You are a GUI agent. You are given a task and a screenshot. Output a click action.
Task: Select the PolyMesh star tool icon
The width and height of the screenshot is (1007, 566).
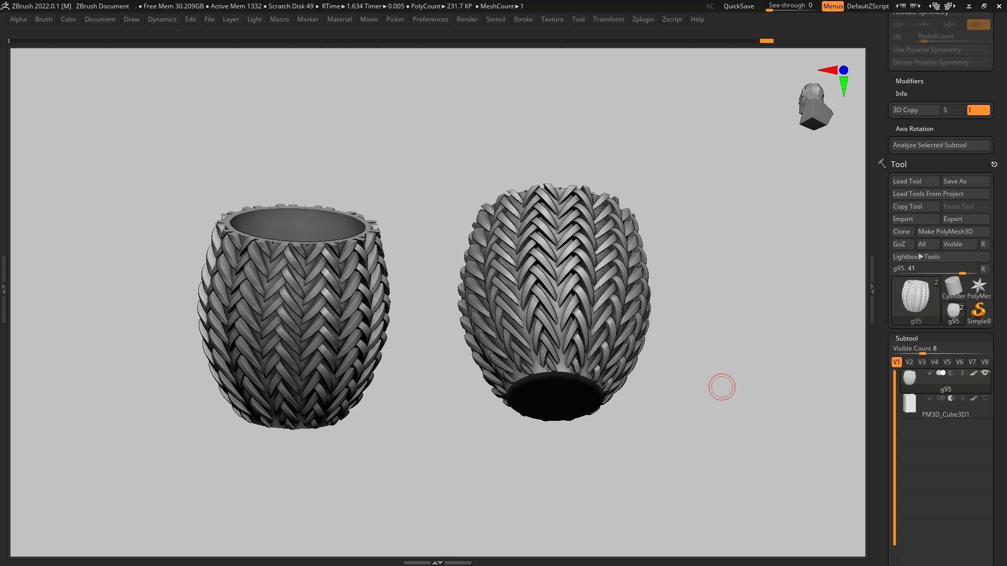(x=978, y=287)
